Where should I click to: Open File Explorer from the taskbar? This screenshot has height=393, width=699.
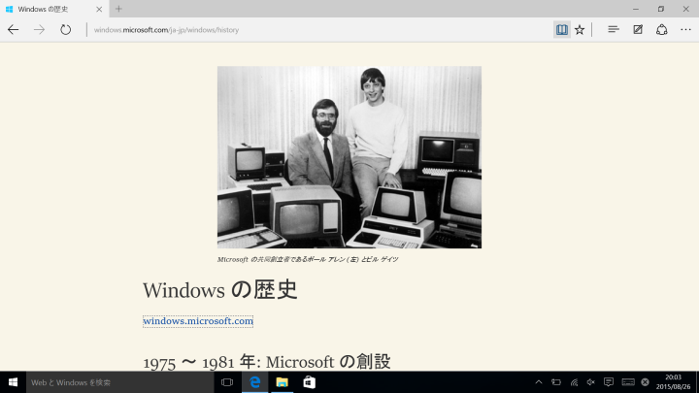pyautogui.click(x=282, y=382)
